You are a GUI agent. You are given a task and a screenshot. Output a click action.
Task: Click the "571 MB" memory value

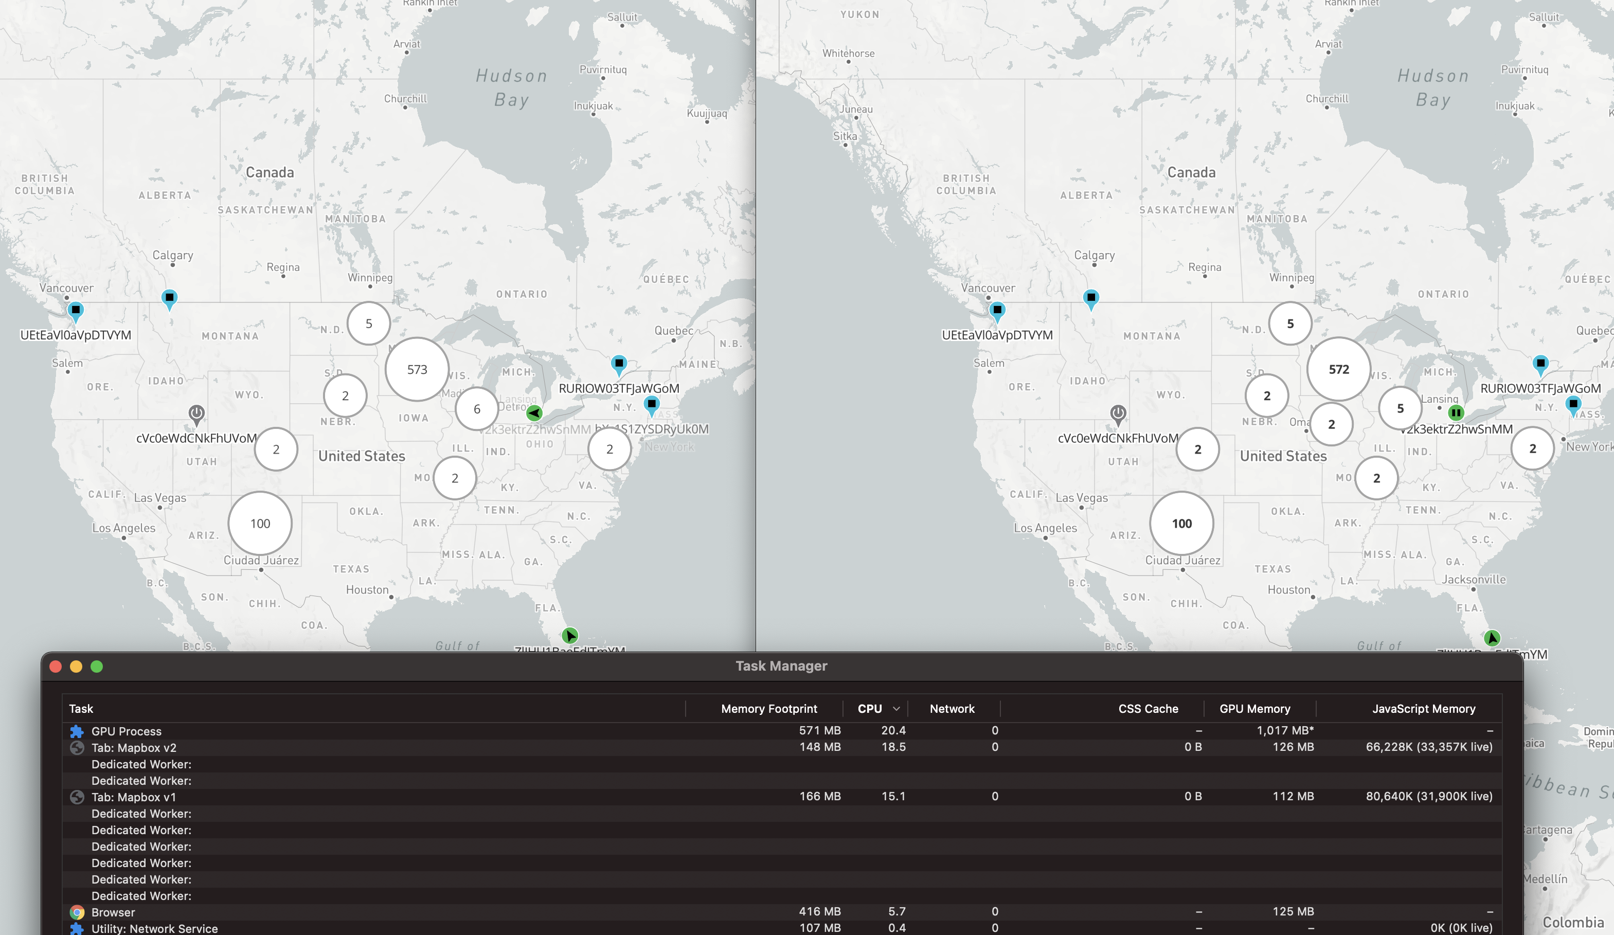tap(820, 731)
